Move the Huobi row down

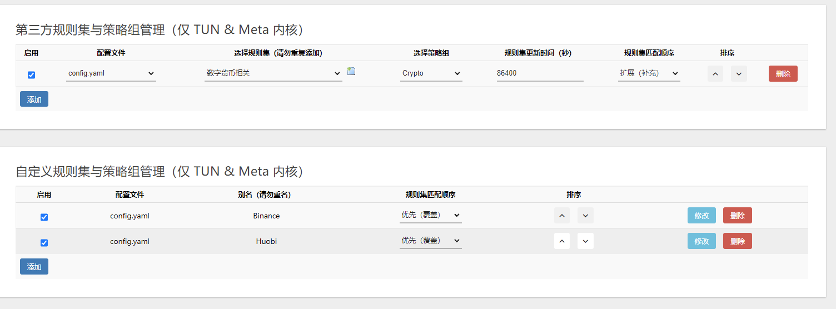tap(585, 241)
